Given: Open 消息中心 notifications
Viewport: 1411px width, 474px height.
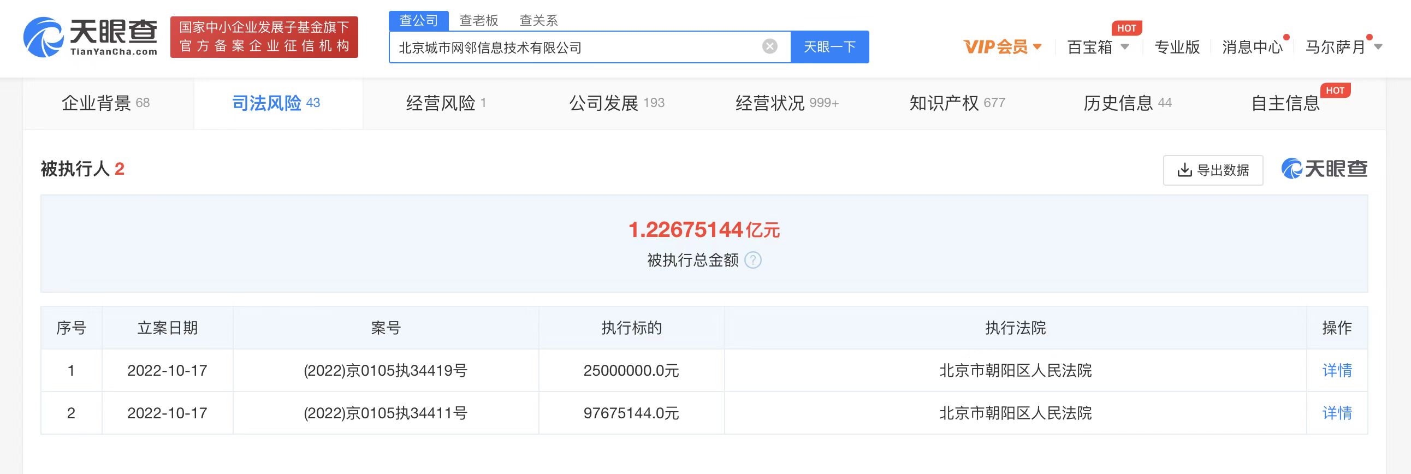Looking at the screenshot, I should tap(1252, 47).
